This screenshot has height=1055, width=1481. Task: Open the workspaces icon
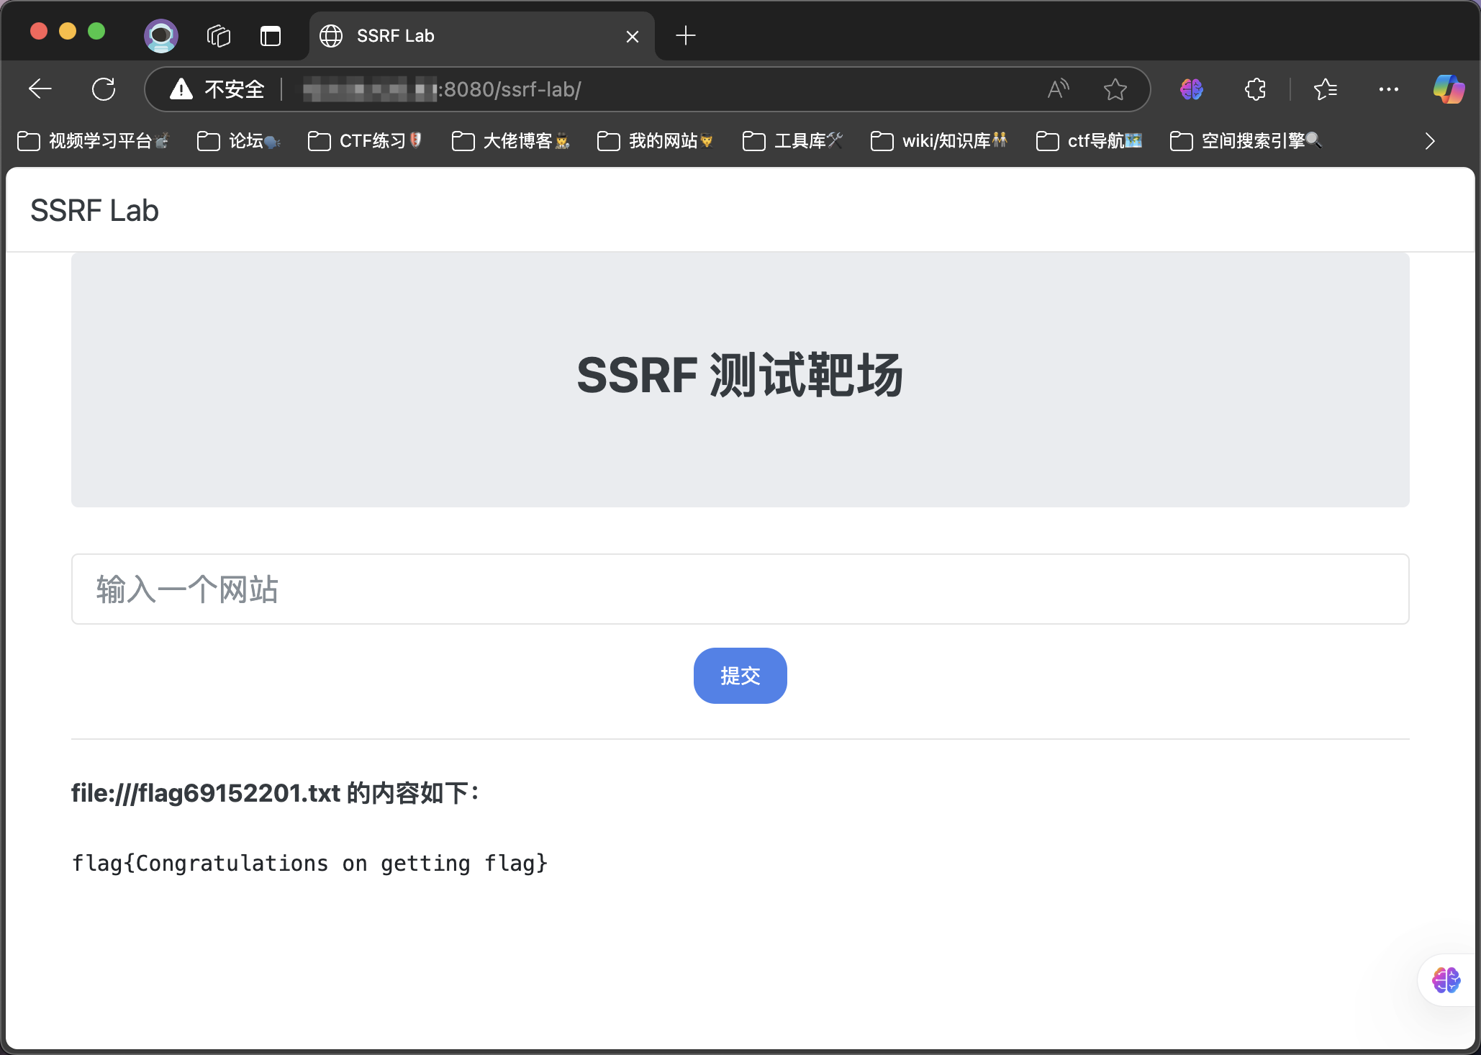(218, 35)
